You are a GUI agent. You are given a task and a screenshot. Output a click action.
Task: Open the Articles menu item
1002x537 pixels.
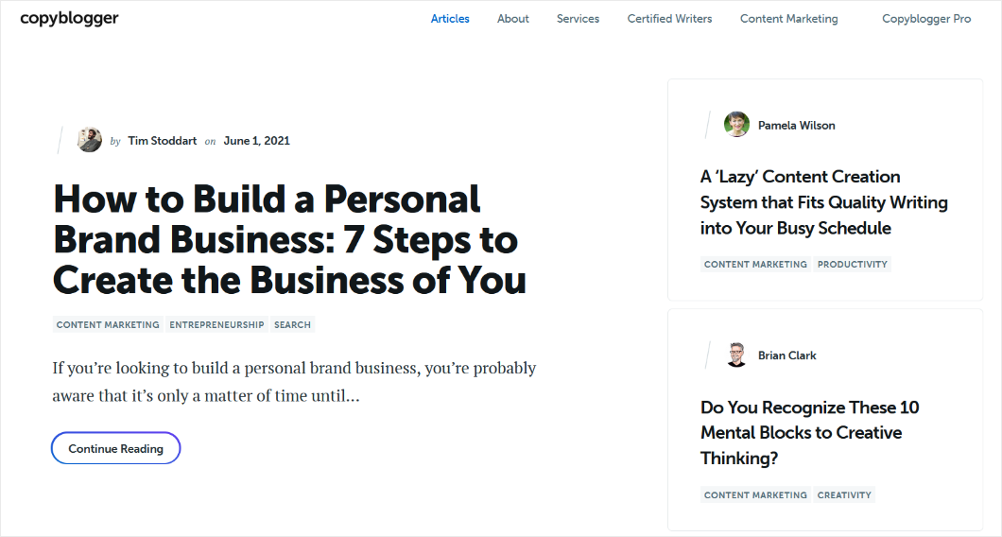click(x=450, y=19)
